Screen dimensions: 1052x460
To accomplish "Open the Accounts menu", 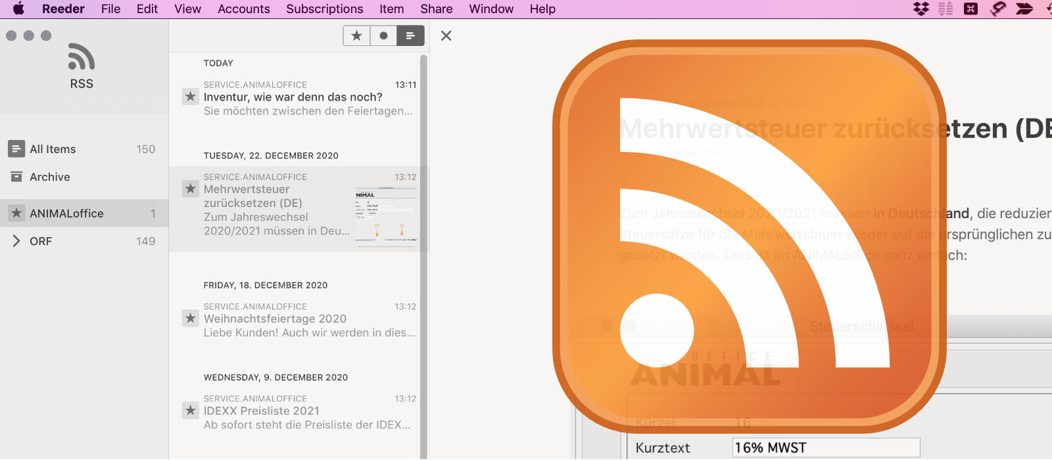I will [x=244, y=9].
